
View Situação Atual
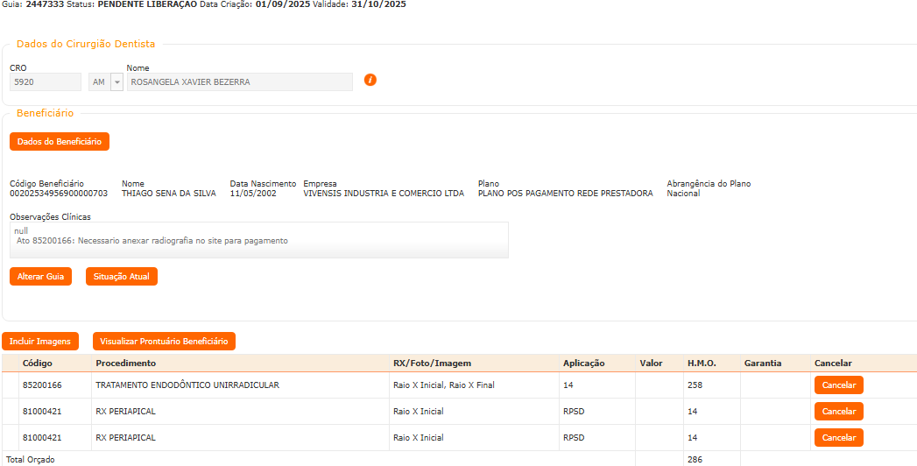point(121,277)
